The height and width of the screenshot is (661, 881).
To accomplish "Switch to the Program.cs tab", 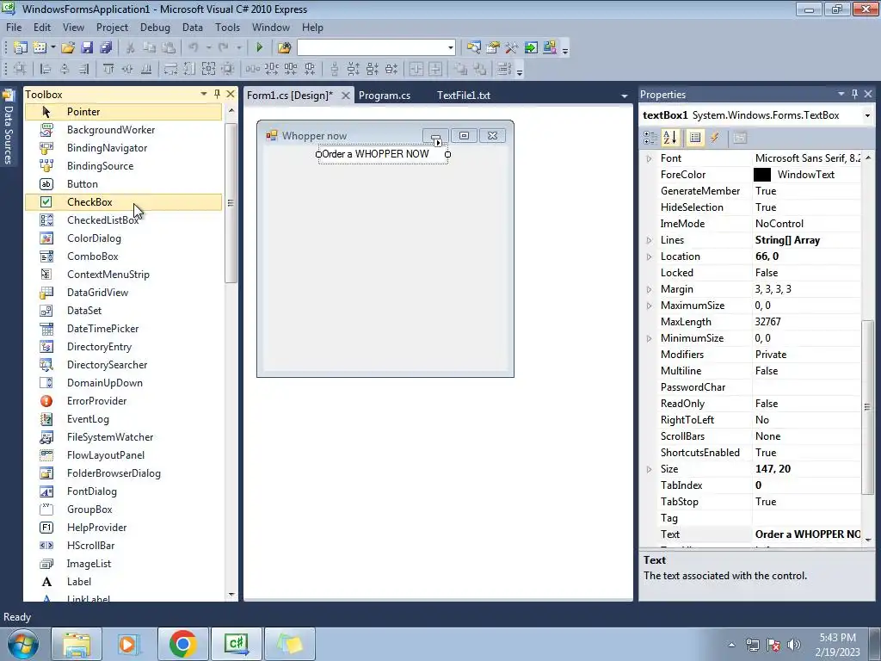I will [385, 95].
